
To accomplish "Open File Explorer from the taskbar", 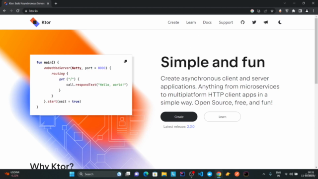I will point(164,174).
